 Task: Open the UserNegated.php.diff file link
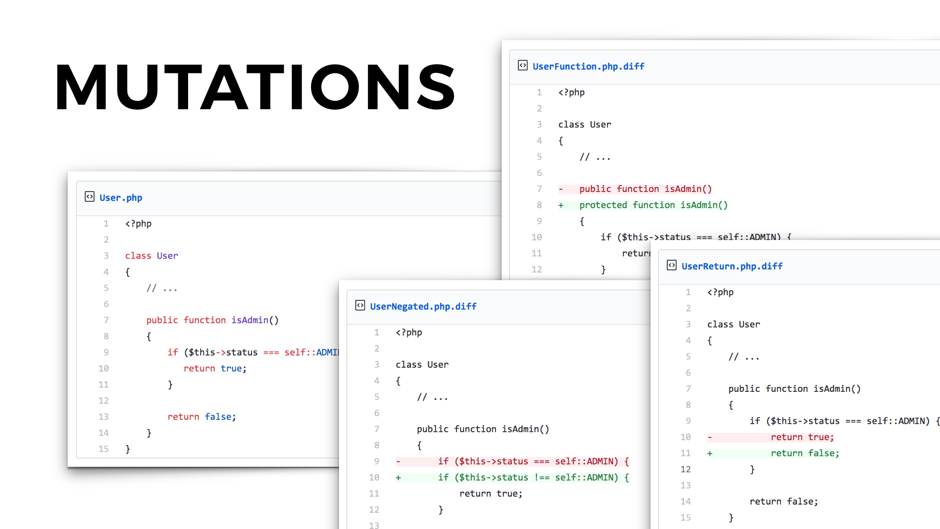423,307
